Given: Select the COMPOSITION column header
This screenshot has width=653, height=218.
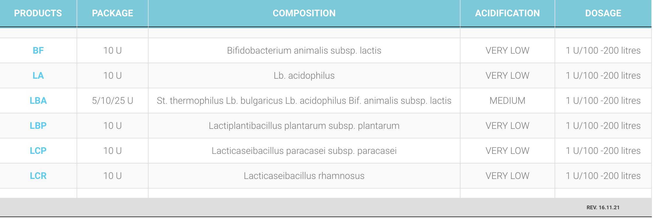Looking at the screenshot, I should click(x=304, y=13).
